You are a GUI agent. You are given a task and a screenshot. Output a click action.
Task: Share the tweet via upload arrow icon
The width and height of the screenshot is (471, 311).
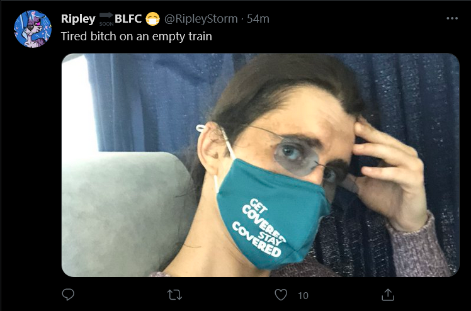pyautogui.click(x=388, y=295)
